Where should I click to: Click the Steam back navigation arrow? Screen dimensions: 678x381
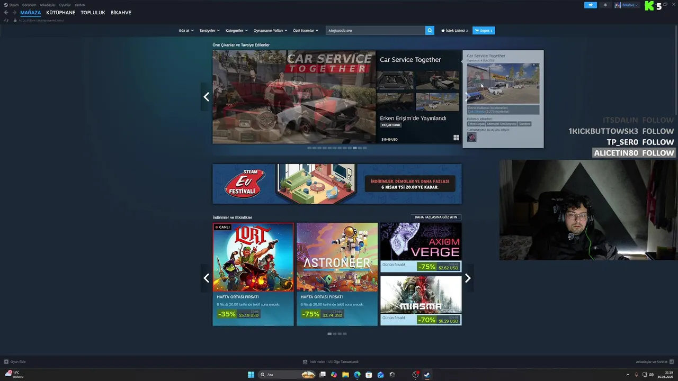click(6, 12)
